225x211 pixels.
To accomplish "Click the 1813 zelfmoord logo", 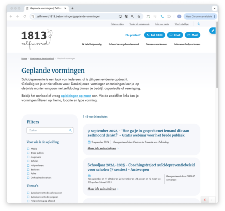I will point(37,39).
